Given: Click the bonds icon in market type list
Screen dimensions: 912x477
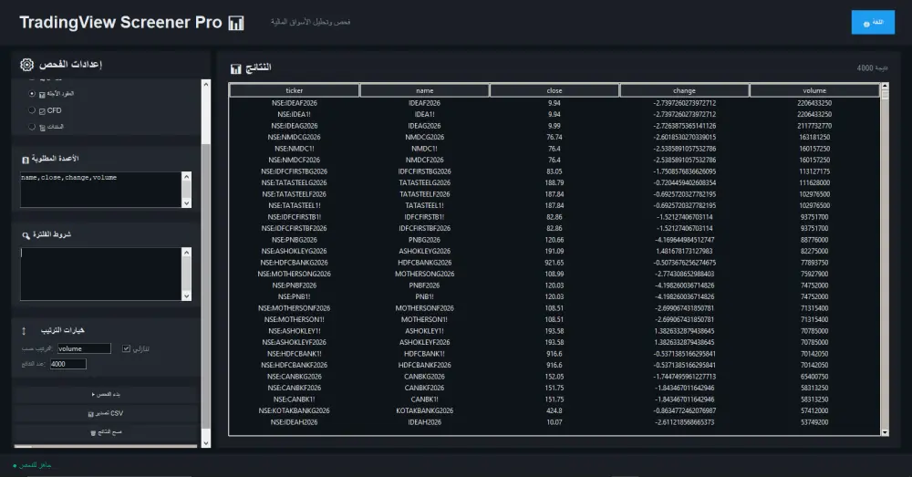Looking at the screenshot, I should [x=42, y=128].
